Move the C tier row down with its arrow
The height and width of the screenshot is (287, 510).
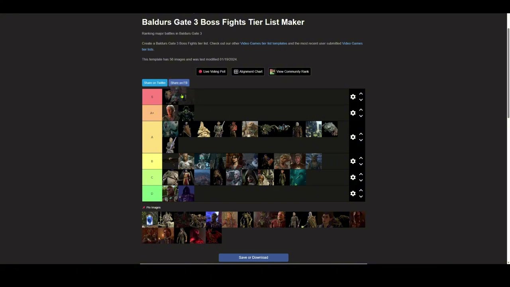pos(361,181)
